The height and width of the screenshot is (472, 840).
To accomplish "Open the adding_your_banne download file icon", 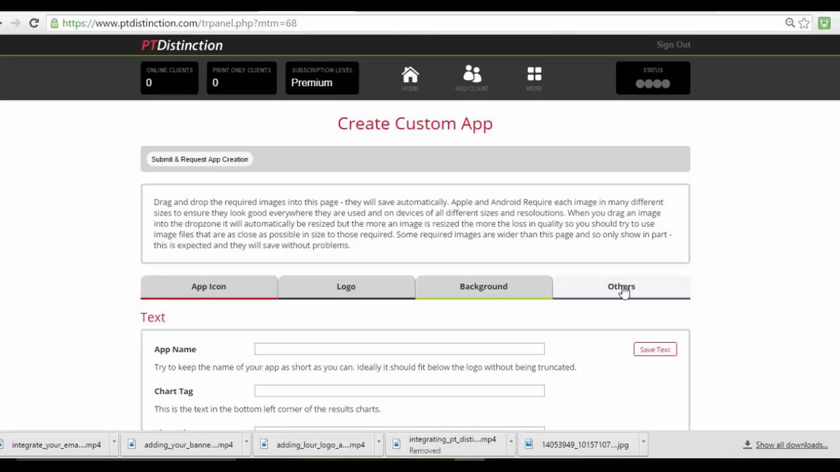I will point(131,444).
